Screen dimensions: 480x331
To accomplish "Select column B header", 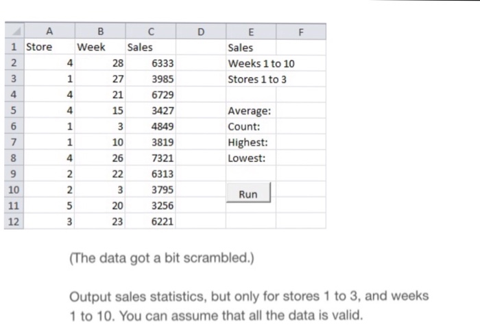I will [100, 31].
